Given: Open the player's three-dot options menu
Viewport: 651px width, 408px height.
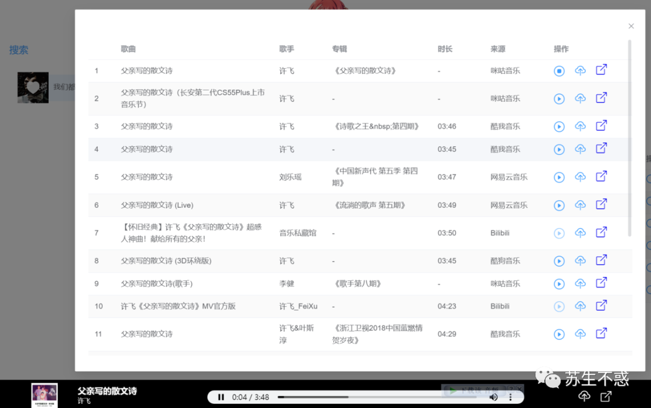Looking at the screenshot, I should click(510, 397).
